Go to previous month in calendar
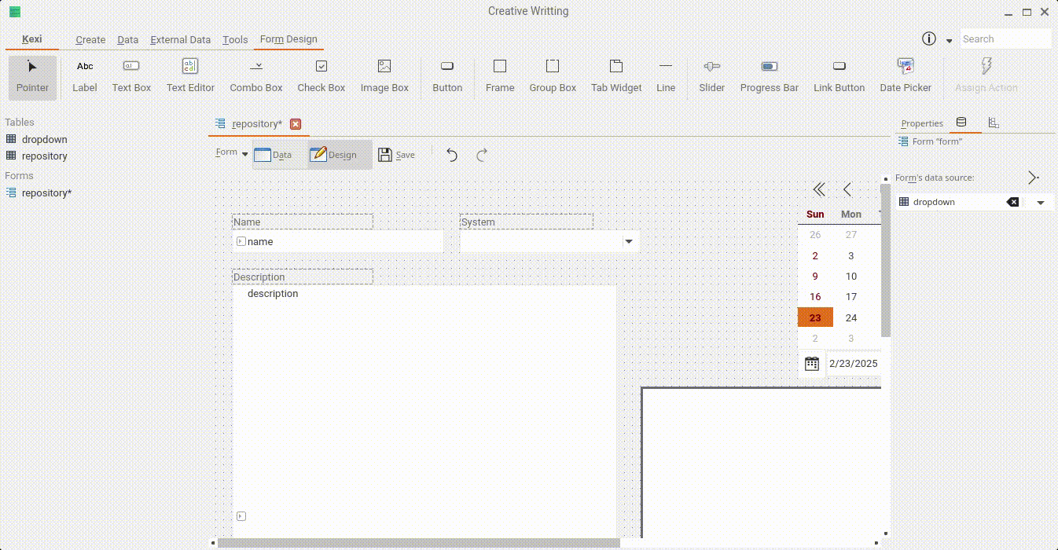Viewport: 1058px width, 550px height. [847, 189]
